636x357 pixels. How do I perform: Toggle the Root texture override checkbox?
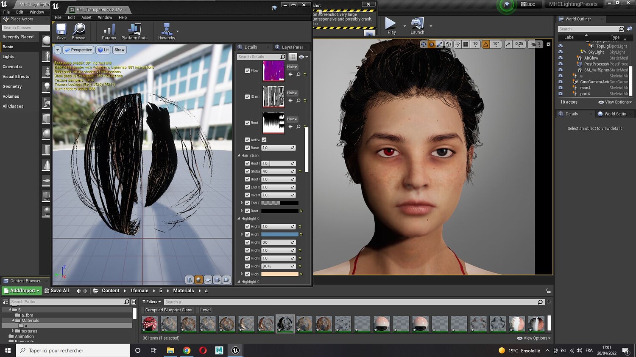click(247, 123)
